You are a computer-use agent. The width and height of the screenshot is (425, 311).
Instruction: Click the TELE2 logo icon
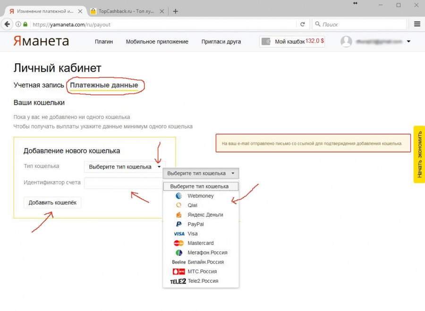click(178, 281)
